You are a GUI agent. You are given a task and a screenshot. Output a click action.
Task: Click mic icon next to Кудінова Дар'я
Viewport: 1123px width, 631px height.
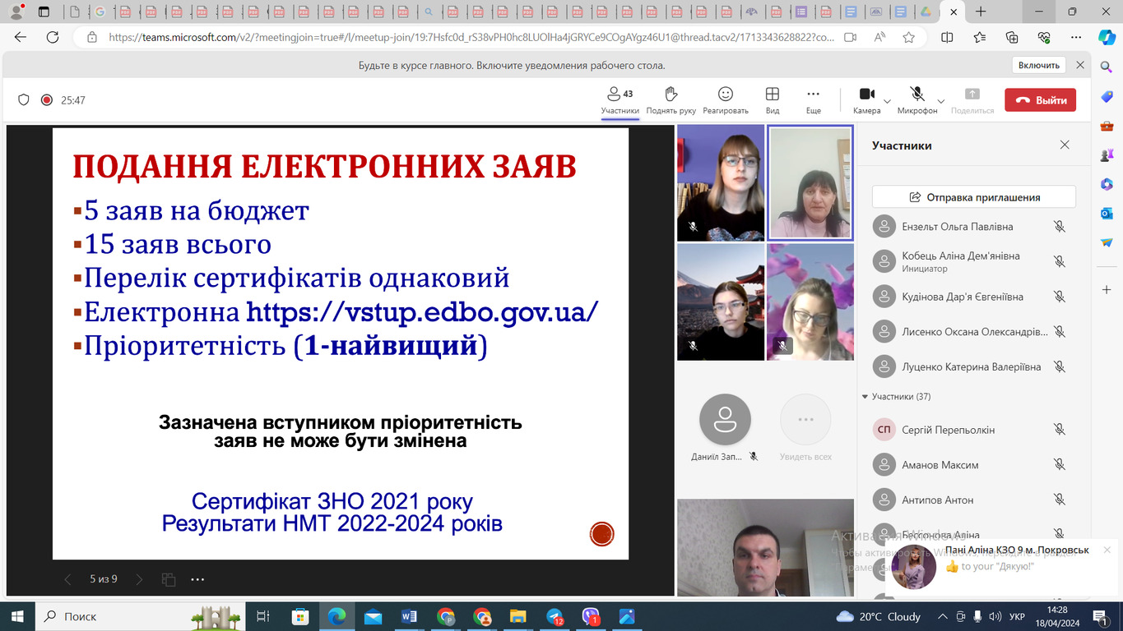click(x=1060, y=297)
